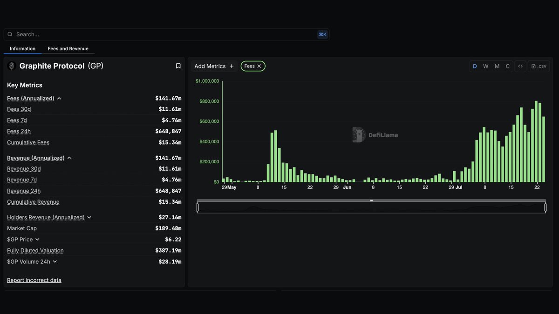Focus the Search input field
This screenshot has width=559, height=314.
pos(166,34)
